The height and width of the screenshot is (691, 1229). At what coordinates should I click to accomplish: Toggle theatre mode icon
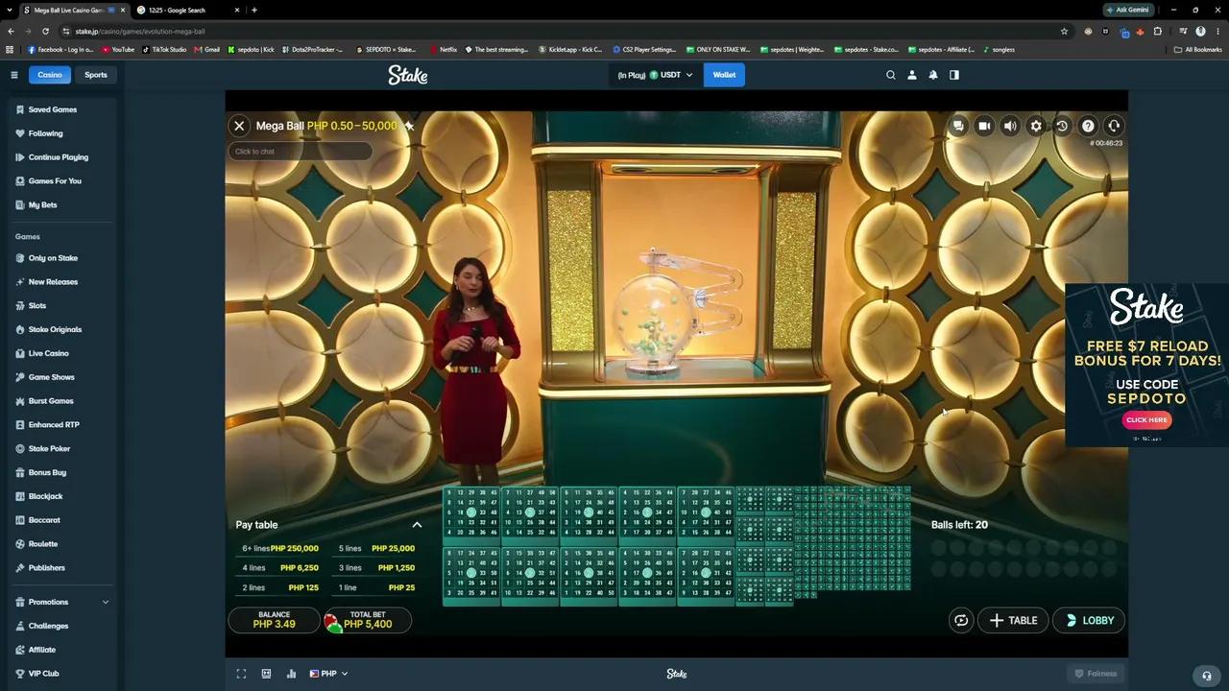tap(266, 674)
